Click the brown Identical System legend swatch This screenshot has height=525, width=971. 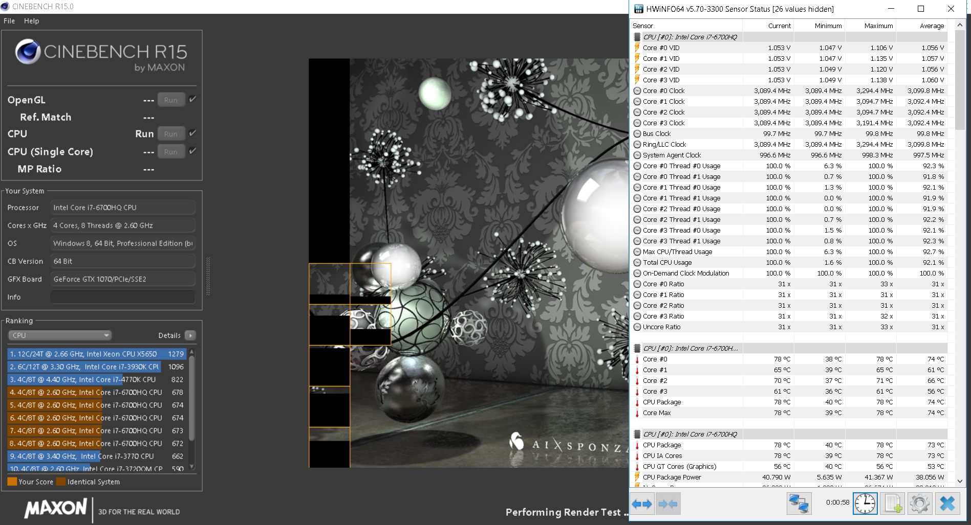[61, 482]
